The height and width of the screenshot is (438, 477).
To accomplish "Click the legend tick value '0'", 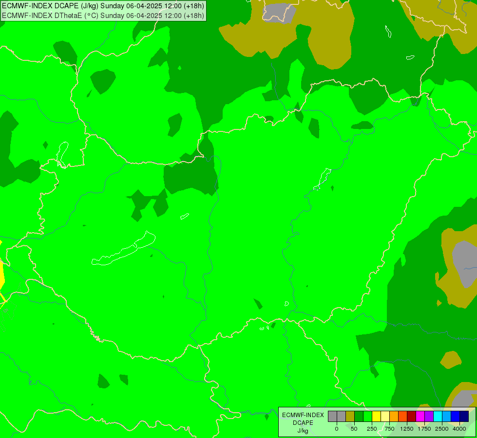I will click(x=337, y=429).
